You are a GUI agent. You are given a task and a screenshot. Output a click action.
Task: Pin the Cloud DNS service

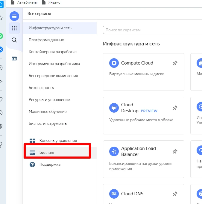175,194
